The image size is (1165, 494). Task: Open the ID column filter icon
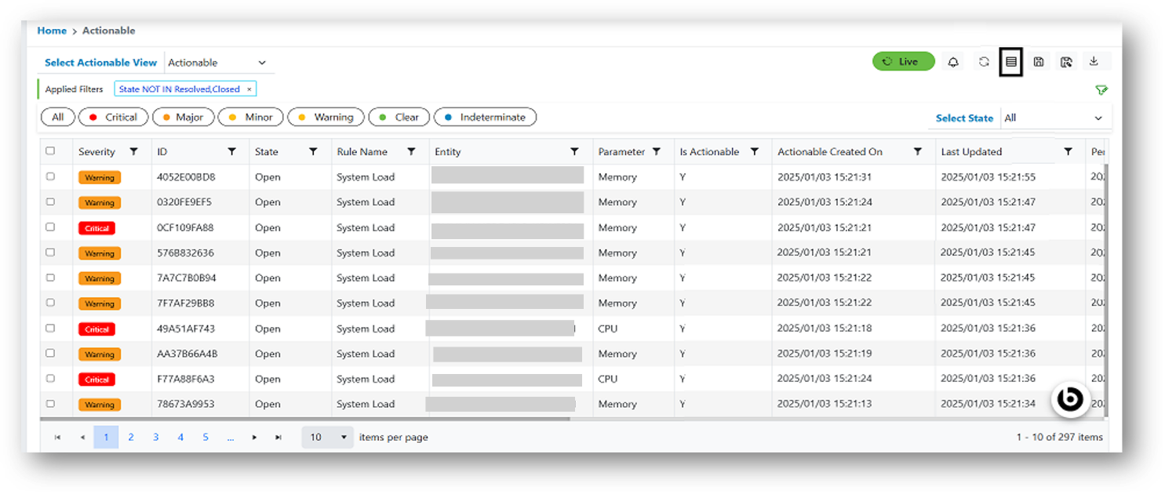click(231, 151)
